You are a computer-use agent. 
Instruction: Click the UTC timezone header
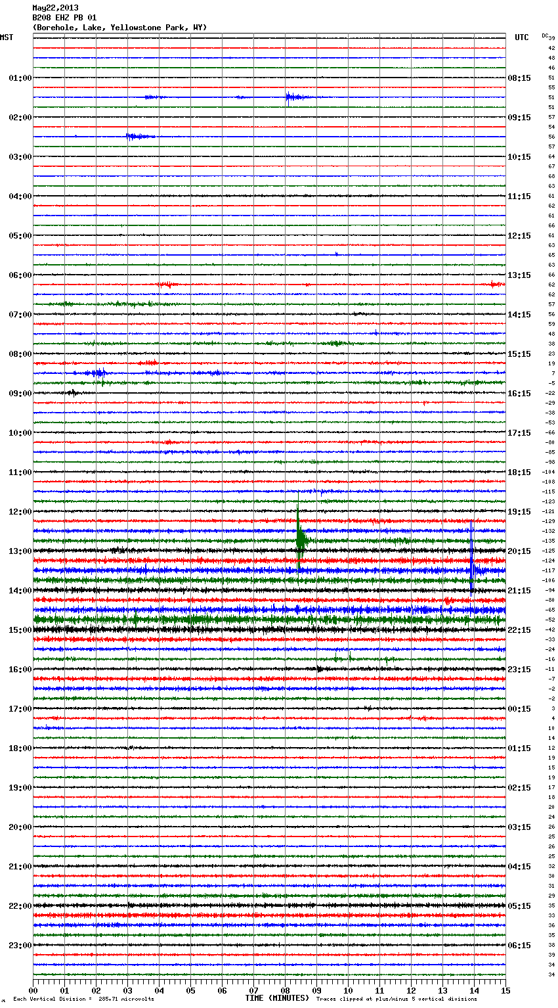(x=521, y=37)
